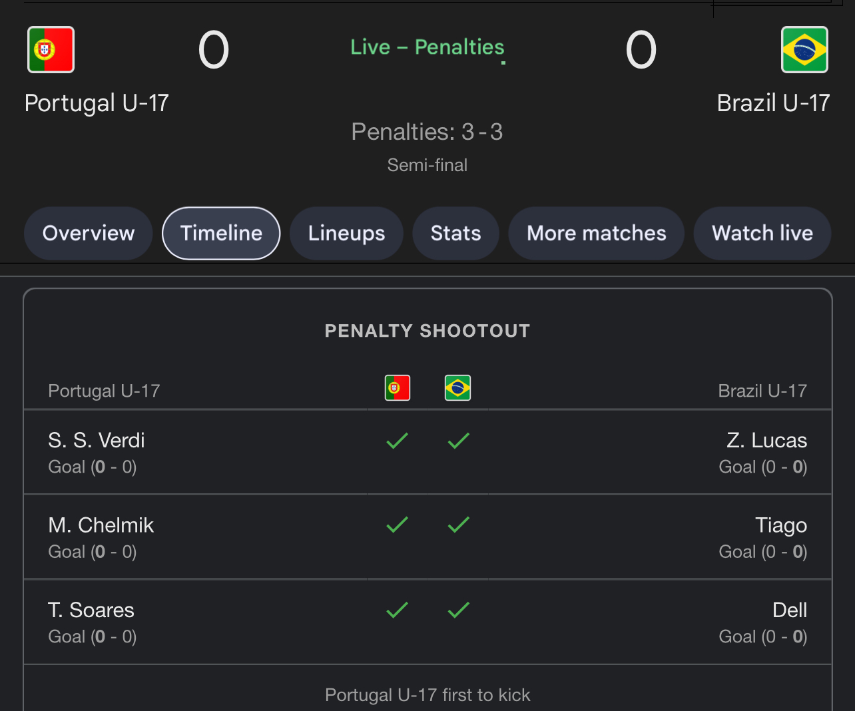Click S. S. Verdi's green checkmark

click(398, 441)
